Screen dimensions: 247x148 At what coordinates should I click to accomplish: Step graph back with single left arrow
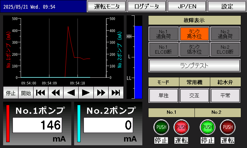click(x=71, y=93)
